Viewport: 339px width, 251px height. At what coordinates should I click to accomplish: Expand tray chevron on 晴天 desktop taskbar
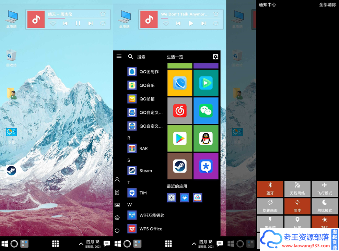(x=81, y=244)
